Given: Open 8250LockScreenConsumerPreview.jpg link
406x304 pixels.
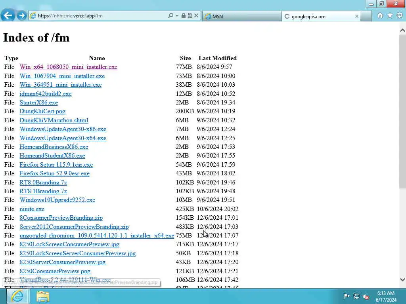Looking at the screenshot, I should pos(69,245).
